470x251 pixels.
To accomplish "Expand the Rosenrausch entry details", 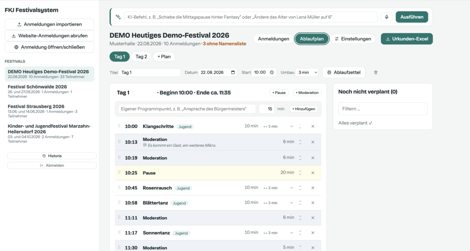I will (x=291, y=188).
